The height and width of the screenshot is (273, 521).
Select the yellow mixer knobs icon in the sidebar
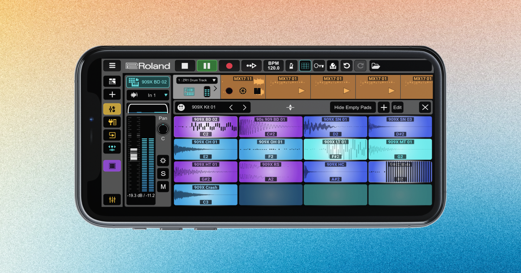point(112,109)
